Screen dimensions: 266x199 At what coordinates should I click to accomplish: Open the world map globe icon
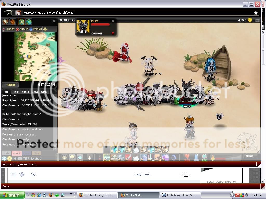point(29,22)
